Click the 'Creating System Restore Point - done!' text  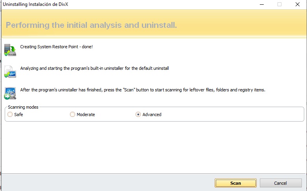(56, 47)
